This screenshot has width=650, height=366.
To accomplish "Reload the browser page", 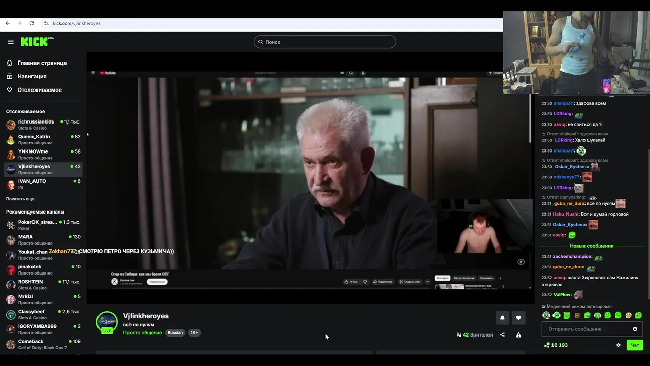I will click(x=31, y=23).
